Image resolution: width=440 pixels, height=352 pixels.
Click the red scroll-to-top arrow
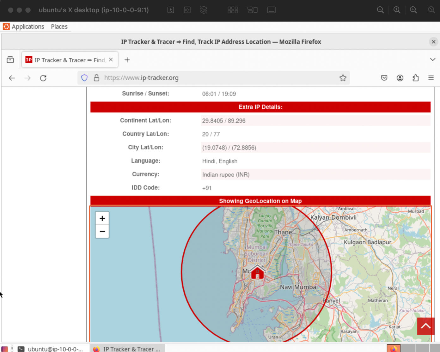click(425, 326)
